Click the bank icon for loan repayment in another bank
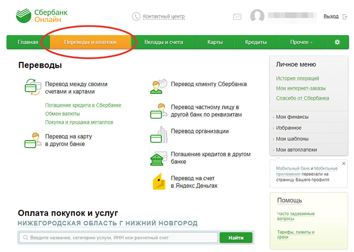 click(x=158, y=158)
